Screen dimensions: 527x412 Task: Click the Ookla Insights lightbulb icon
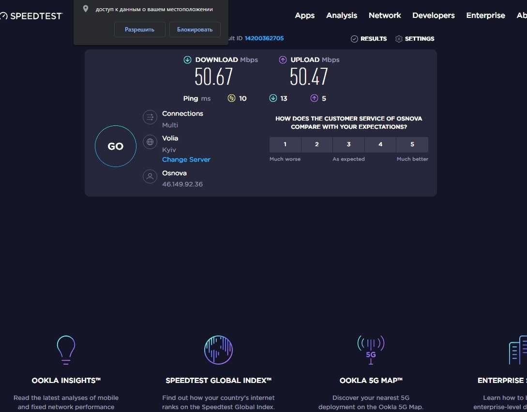[66, 350]
